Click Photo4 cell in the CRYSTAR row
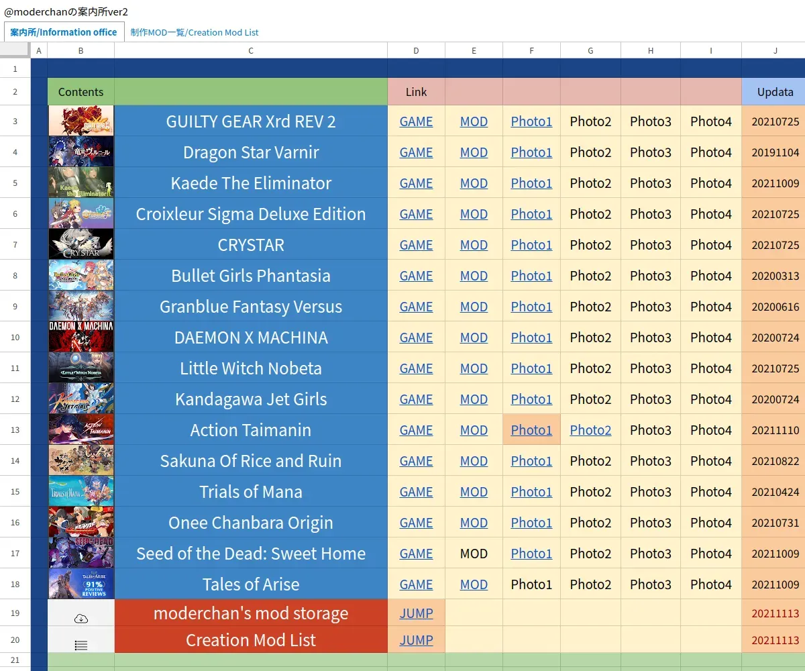Screen dimensions: 805x671 pyautogui.click(x=711, y=245)
